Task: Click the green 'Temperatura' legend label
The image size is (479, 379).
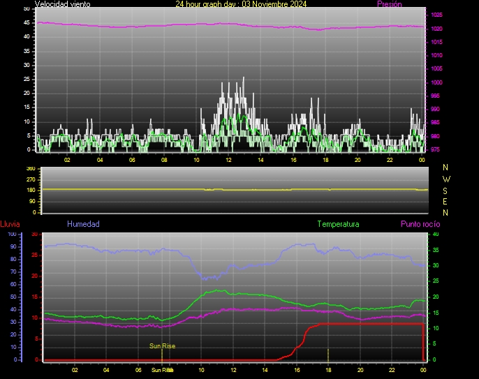Action: coord(338,224)
